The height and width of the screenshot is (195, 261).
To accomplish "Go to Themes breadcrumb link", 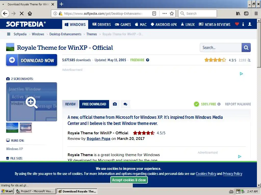I will (92, 34).
